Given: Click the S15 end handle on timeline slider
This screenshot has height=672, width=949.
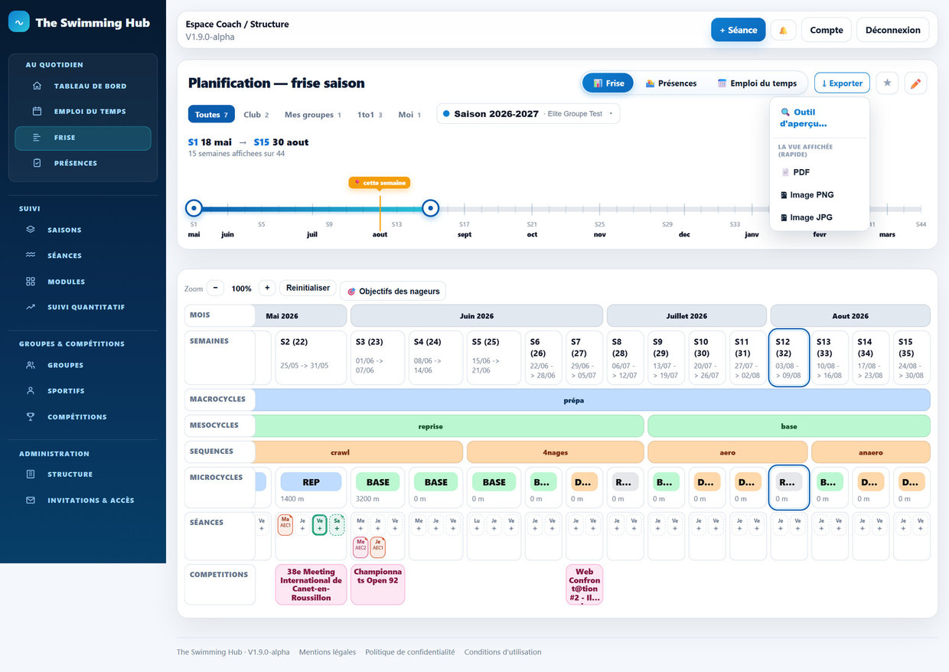Looking at the screenshot, I should [431, 207].
